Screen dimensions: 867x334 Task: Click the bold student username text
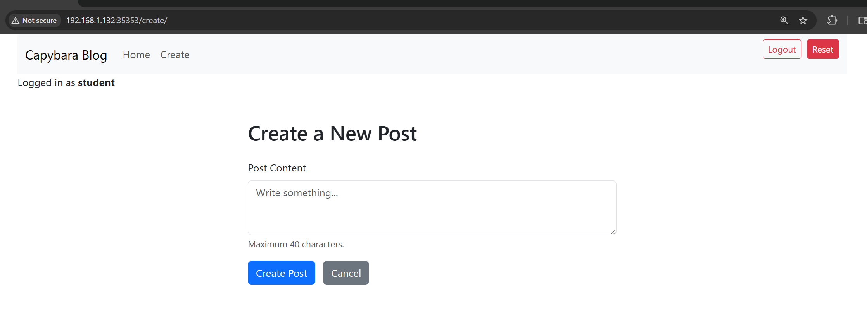click(96, 83)
